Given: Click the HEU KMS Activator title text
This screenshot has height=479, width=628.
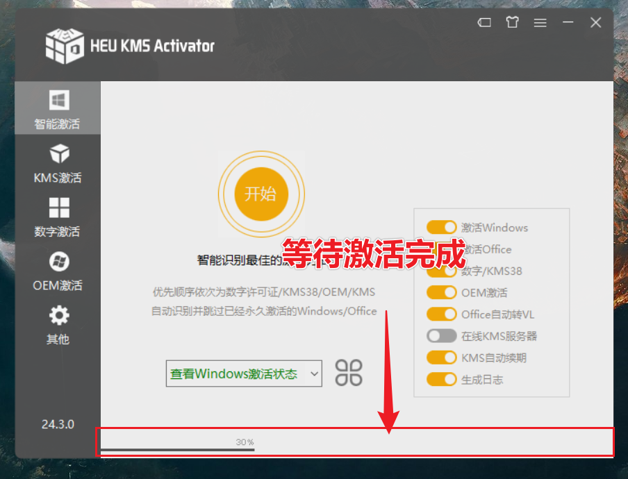Looking at the screenshot, I should tap(152, 46).
